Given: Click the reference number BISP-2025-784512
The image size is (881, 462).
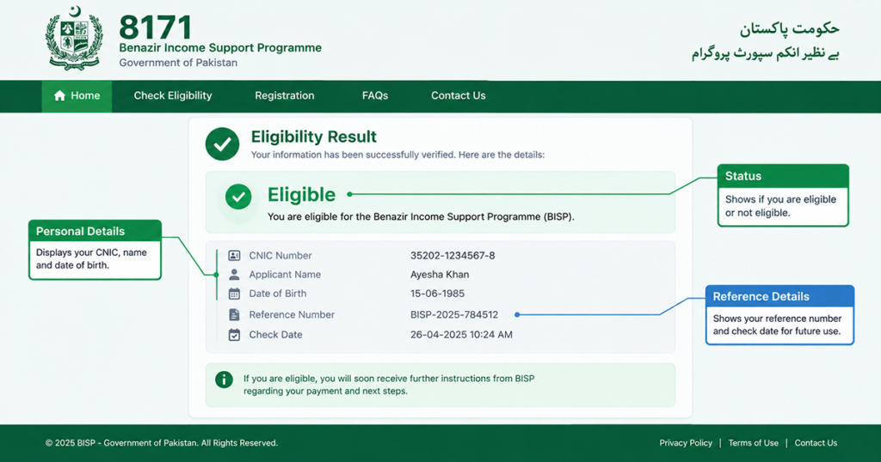Looking at the screenshot, I should 454,315.
